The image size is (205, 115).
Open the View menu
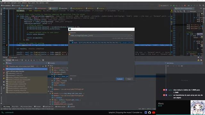pyautogui.click(x=9, y=3)
